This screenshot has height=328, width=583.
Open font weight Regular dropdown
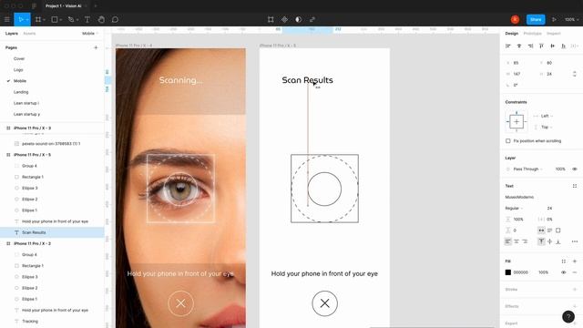514,208
